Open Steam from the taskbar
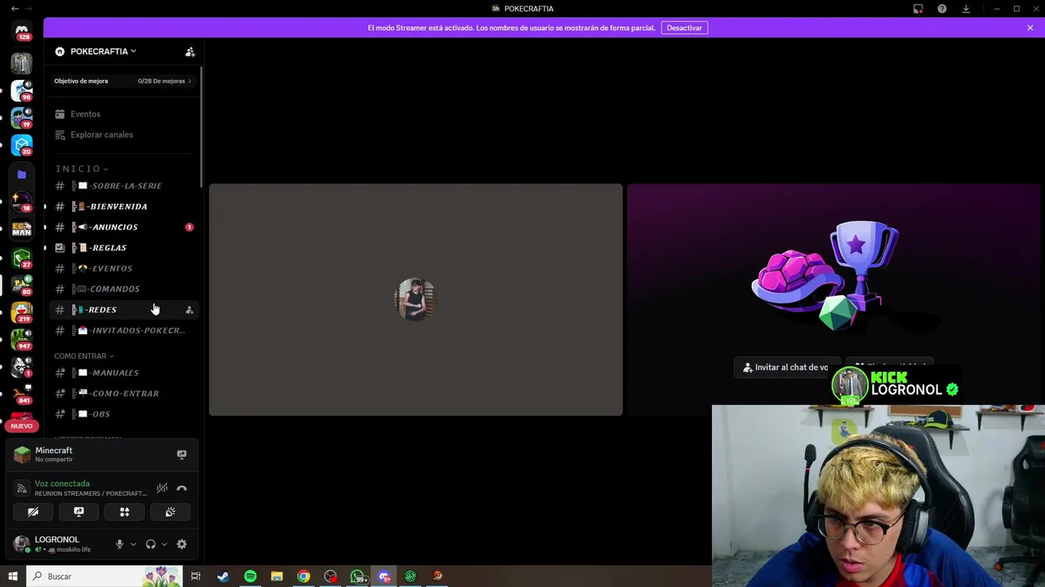 223,576
